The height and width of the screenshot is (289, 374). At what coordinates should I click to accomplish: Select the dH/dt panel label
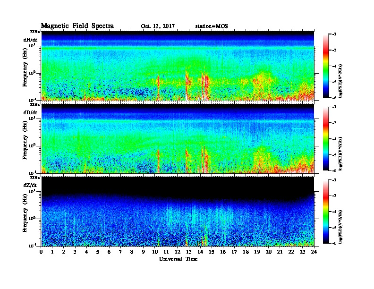pyautogui.click(x=30, y=40)
